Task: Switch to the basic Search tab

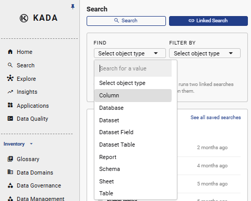Action: (x=126, y=21)
